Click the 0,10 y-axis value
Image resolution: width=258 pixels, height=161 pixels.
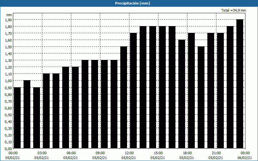(x=8, y=142)
